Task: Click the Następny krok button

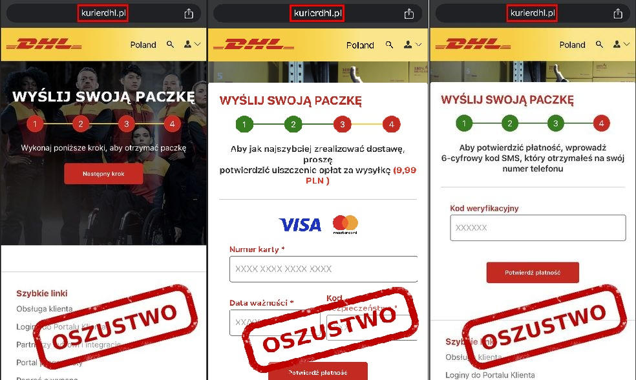Action: [x=103, y=174]
